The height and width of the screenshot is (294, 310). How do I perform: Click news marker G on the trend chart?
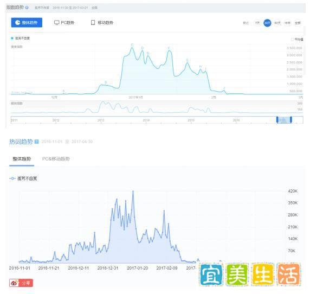[187, 60]
